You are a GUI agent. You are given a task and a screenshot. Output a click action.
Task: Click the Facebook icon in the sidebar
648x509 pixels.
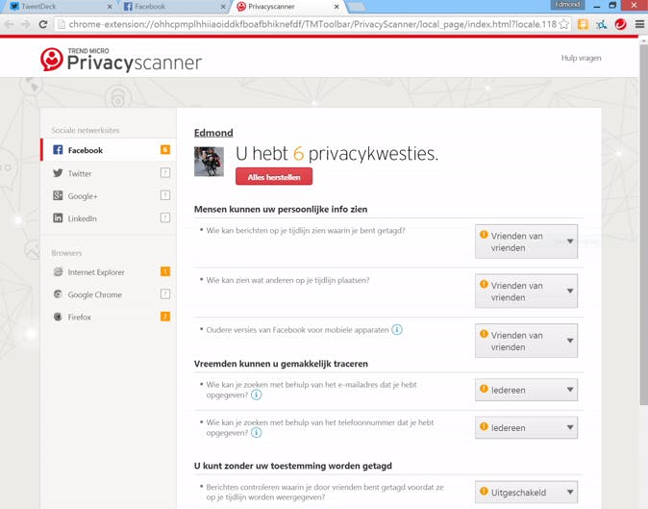click(x=58, y=150)
